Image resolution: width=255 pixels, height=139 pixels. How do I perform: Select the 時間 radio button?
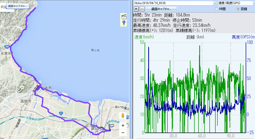click(x=217, y=9)
